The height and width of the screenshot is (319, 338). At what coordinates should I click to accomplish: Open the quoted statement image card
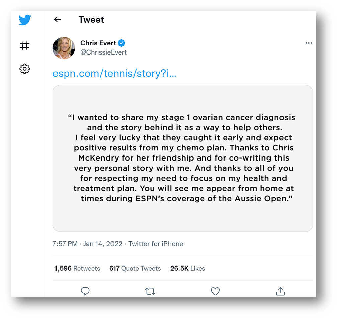[x=183, y=158]
